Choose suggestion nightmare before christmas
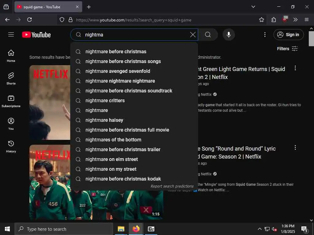This screenshot has width=314, height=235. (134, 51)
